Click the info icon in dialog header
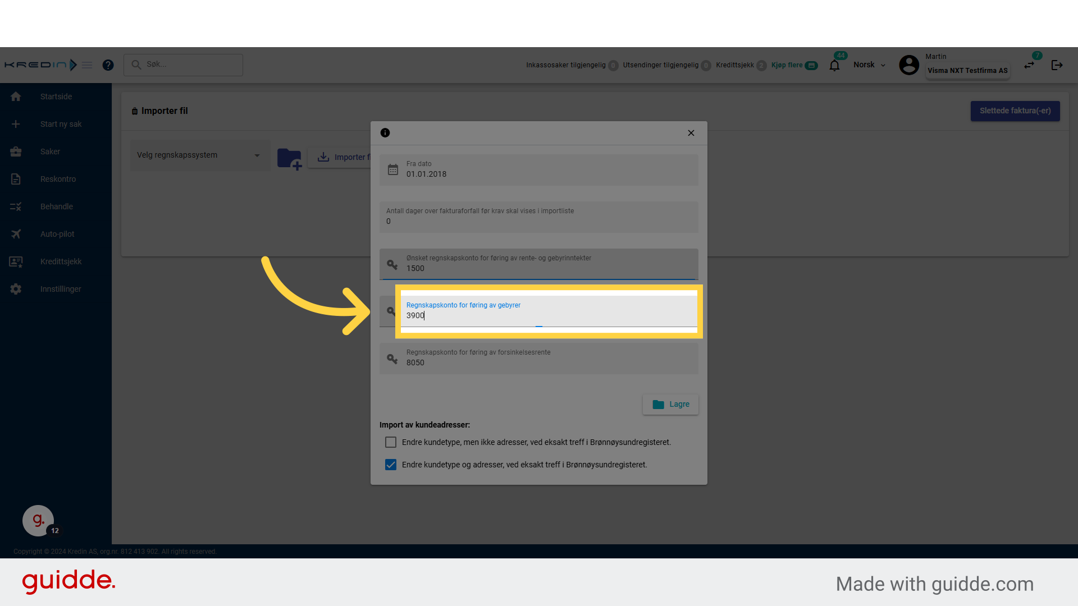Viewport: 1078px width, 606px height. point(385,133)
